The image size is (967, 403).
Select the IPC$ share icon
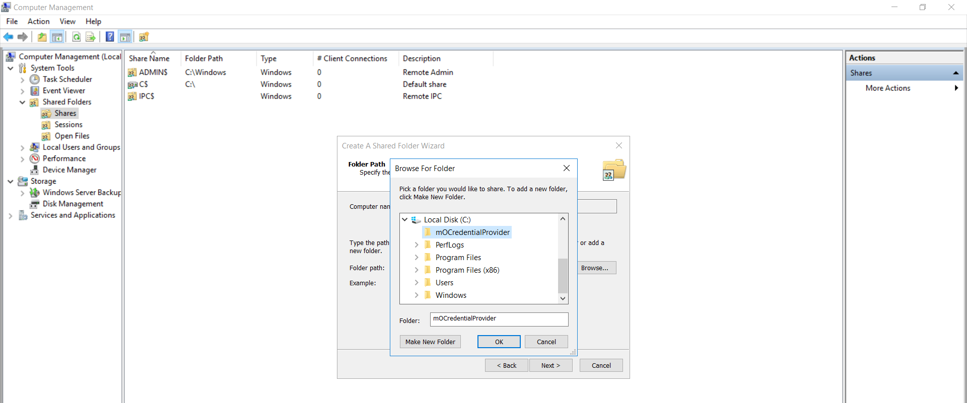tap(132, 97)
